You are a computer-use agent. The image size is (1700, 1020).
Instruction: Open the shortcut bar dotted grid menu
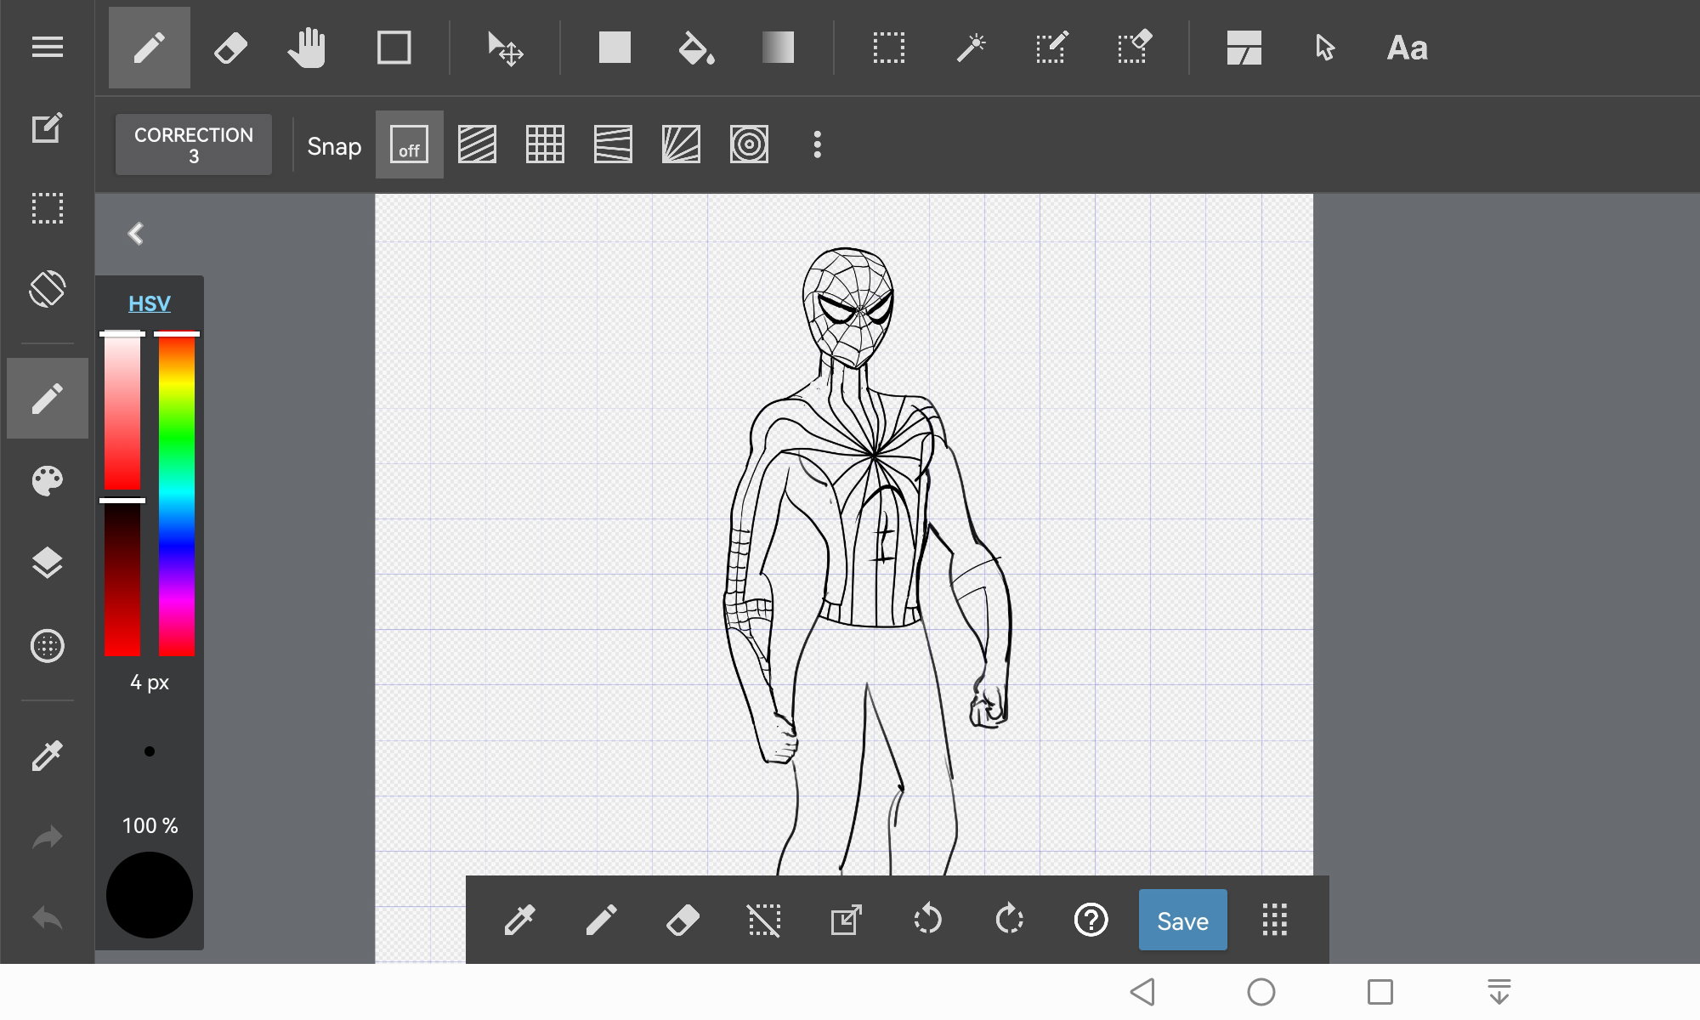click(x=1274, y=920)
